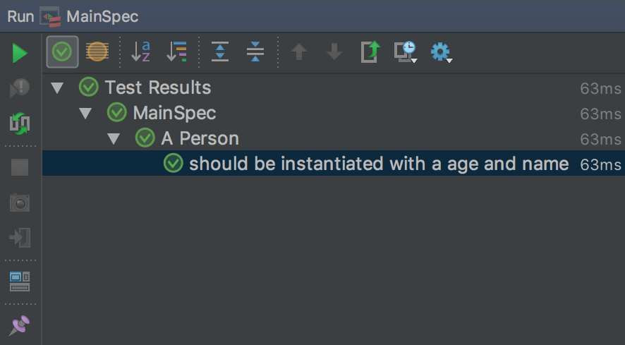Viewport: 625px width, 345px height.
Task: Click Toggle auto-test icon in sidebar
Action: tap(20, 123)
